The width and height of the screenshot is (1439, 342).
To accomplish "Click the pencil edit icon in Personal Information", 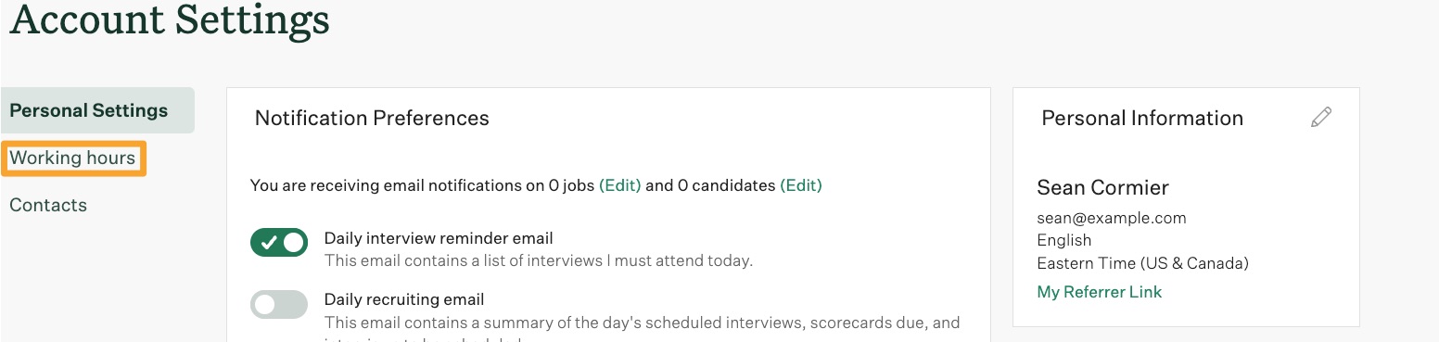I will coord(1321,118).
